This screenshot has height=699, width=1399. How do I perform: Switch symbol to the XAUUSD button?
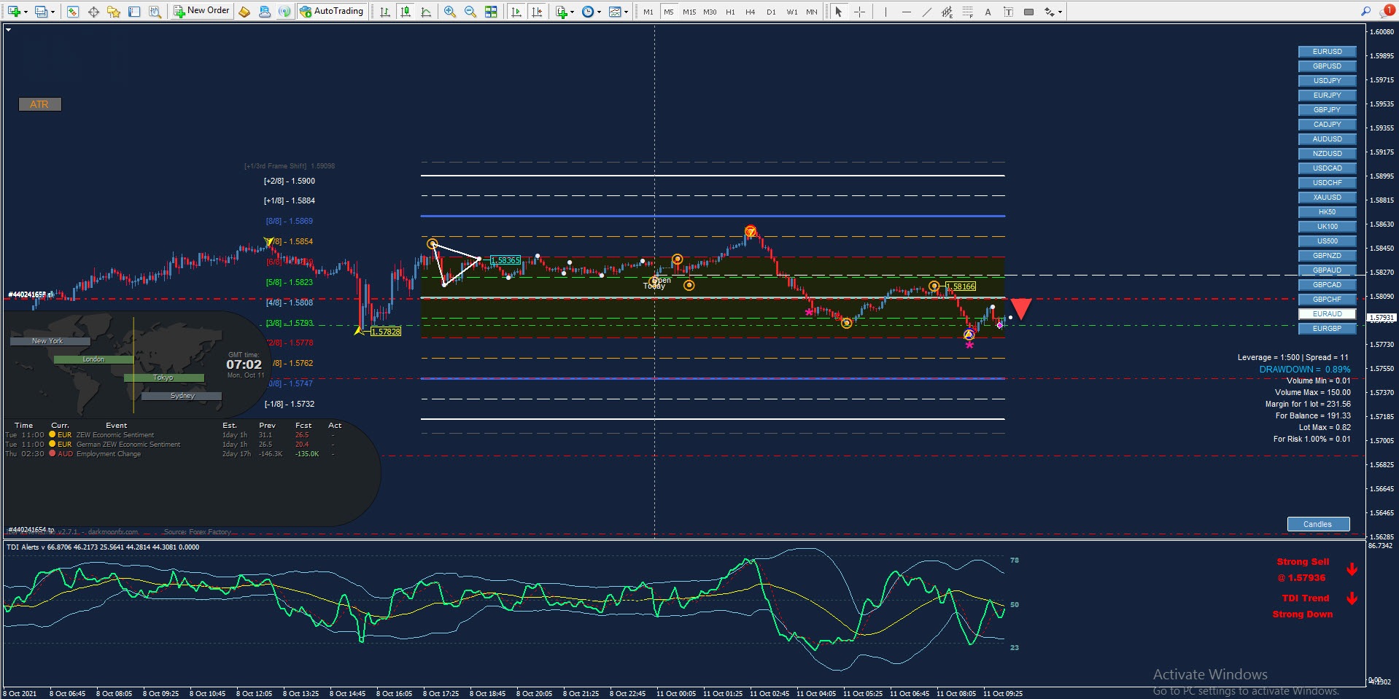point(1327,198)
